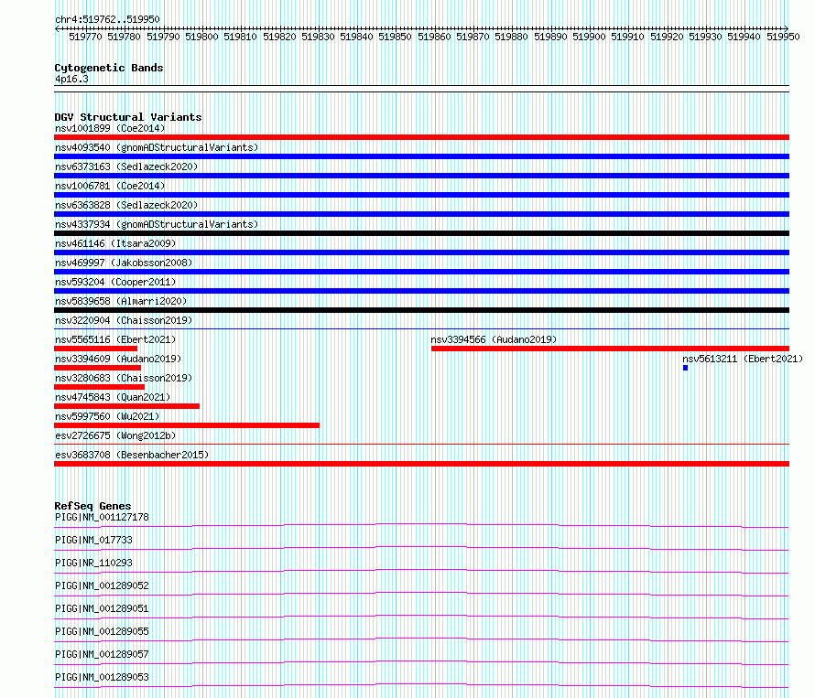Click ruler position 519770
Image resolution: width=815 pixels, height=698 pixels.
85,37
